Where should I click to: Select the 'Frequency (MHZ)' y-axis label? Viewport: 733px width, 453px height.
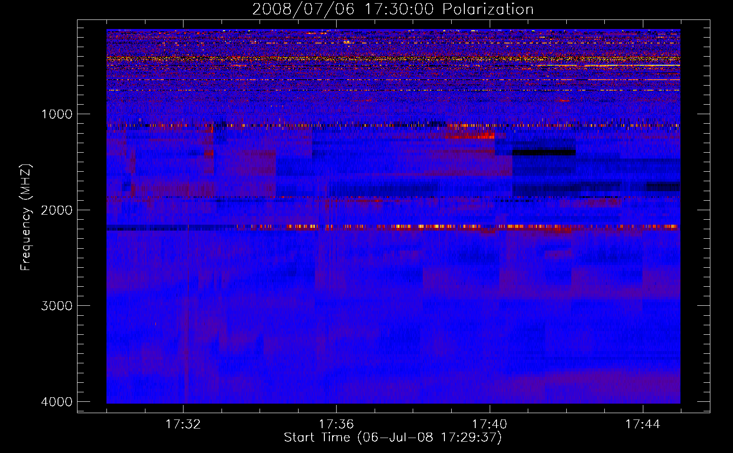(x=26, y=217)
